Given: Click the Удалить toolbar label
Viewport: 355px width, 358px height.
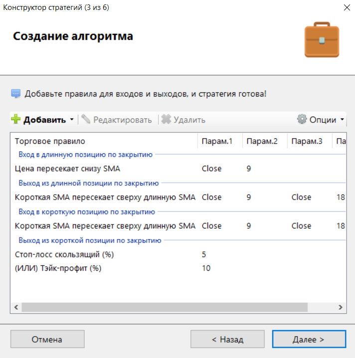Looking at the screenshot, I should click(189, 120).
